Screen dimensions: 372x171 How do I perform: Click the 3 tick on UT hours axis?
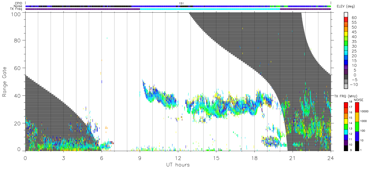[63, 158]
